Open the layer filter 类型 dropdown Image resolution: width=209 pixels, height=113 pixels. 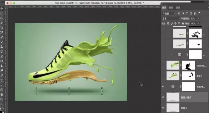(169, 13)
